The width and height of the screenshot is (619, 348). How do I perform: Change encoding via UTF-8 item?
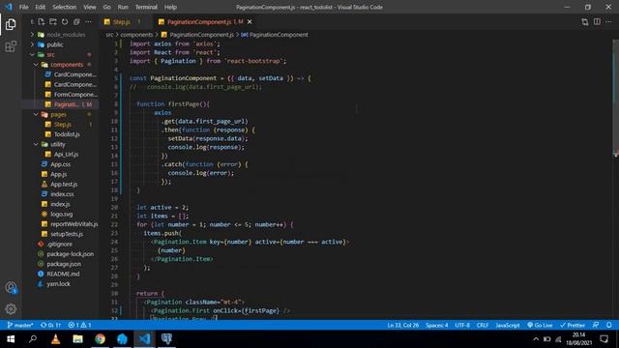coord(462,325)
